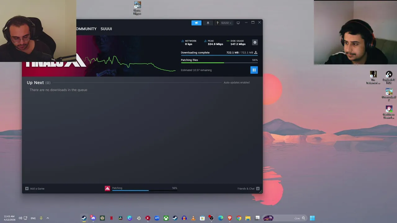Open second Steam taskbar icon
The image size is (397, 223).
[x=175, y=218]
